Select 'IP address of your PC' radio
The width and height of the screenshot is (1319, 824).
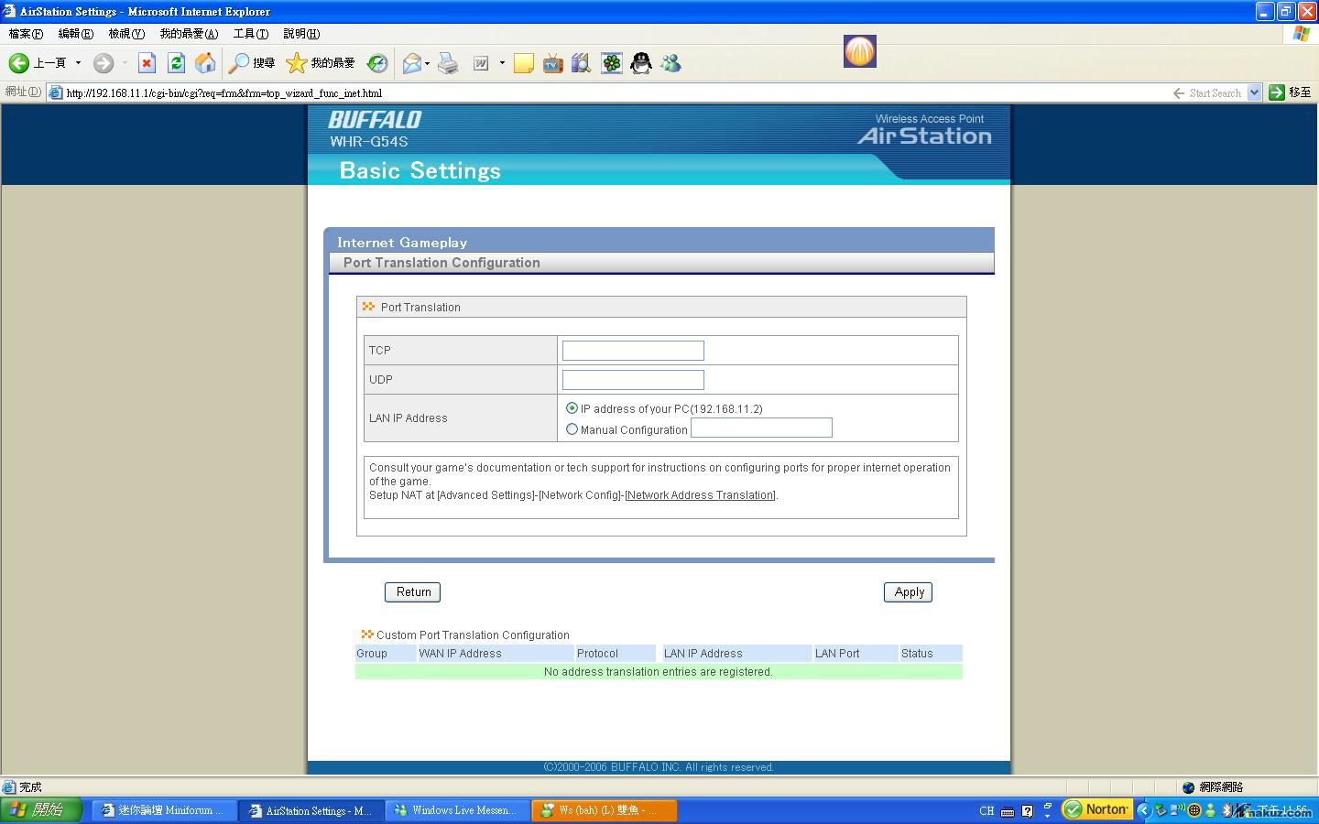coord(572,408)
